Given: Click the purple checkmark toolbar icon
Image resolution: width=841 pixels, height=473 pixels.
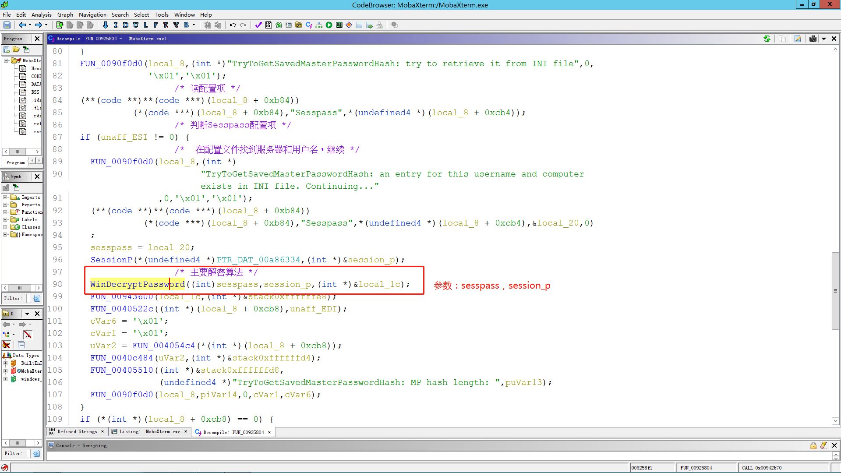Looking at the screenshot, I should click(x=258, y=25).
